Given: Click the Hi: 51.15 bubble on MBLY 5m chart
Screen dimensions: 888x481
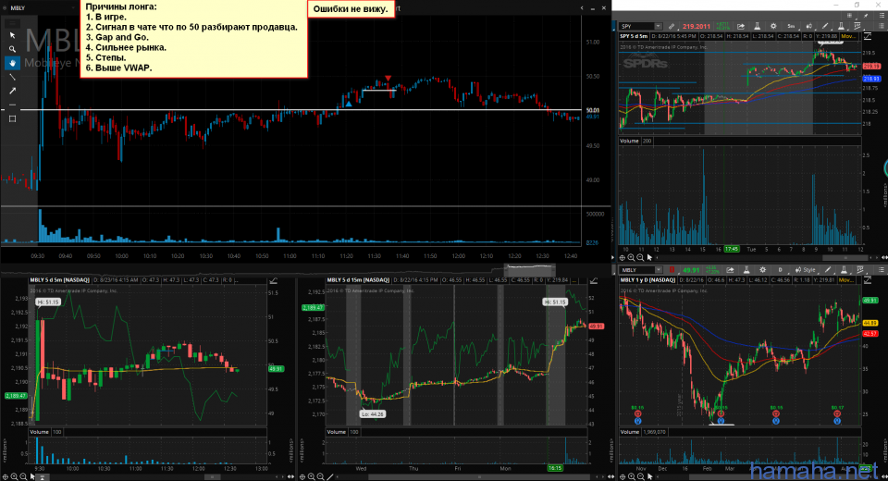Looking at the screenshot, I should pos(47,302).
